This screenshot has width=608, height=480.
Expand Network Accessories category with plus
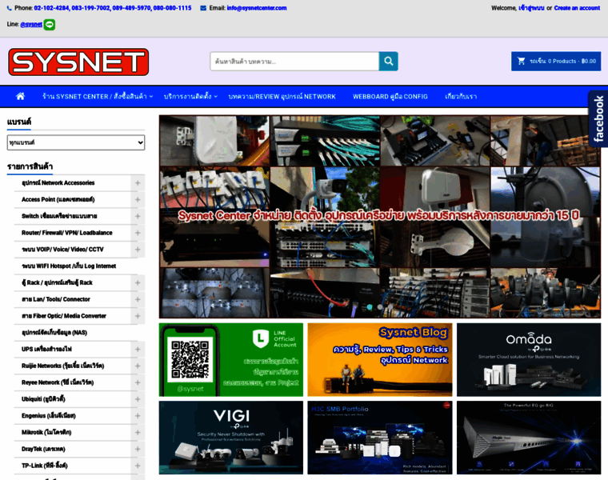138,183
